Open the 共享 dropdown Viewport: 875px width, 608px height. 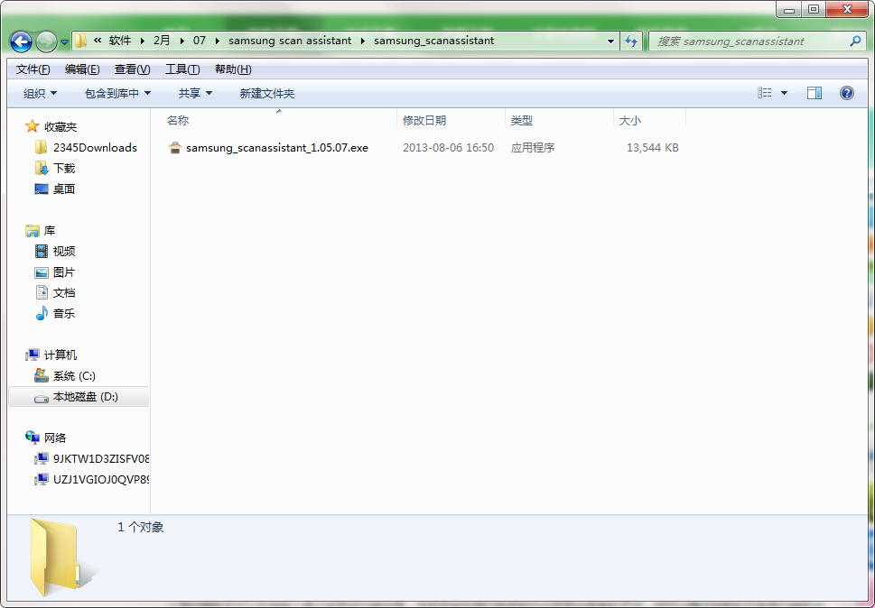coord(193,92)
